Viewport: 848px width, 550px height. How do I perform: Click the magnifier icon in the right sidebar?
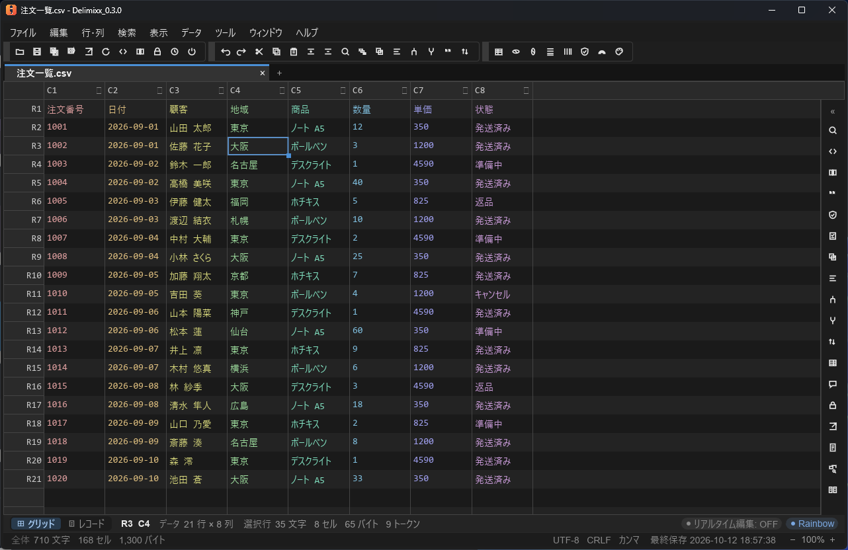(833, 130)
